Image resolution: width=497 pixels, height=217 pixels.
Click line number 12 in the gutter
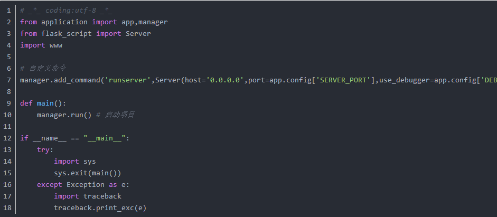pyautogui.click(x=7, y=138)
